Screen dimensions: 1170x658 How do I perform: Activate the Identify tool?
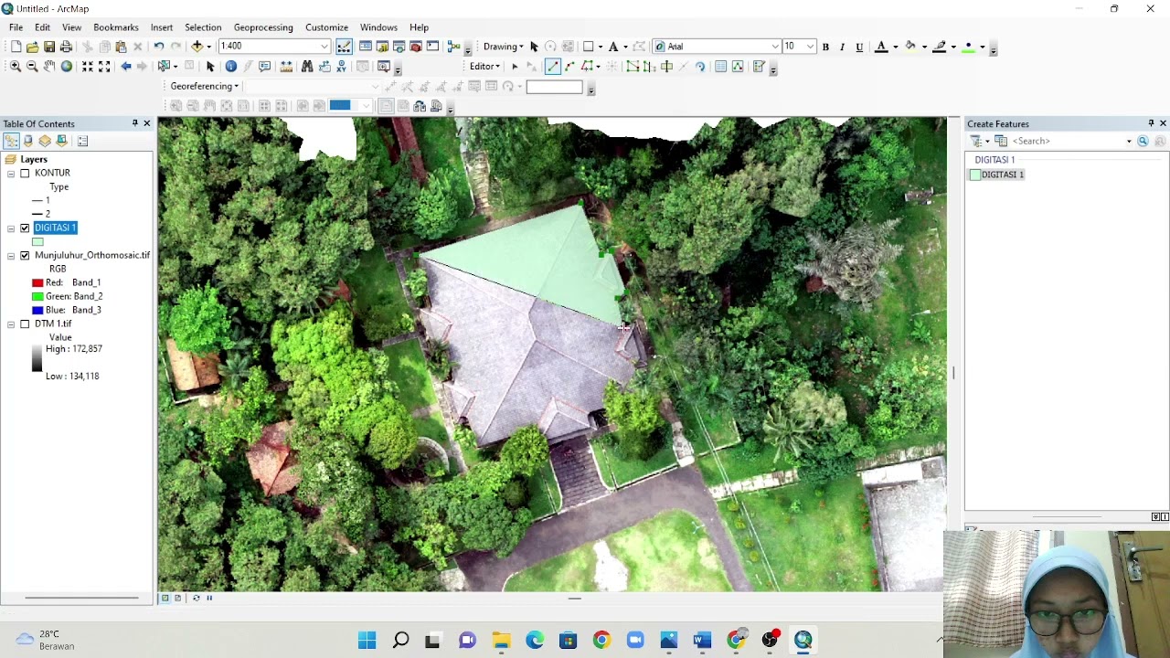coord(230,67)
